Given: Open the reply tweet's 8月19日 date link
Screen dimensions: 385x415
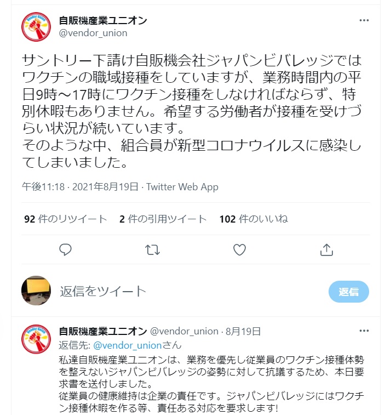Looking at the screenshot, I should pyautogui.click(x=243, y=331).
